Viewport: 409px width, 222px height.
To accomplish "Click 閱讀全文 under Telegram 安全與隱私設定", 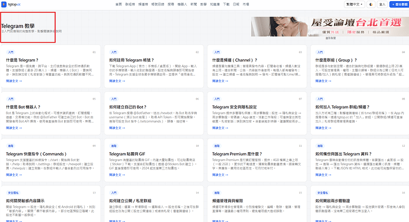I will coord(220,128).
